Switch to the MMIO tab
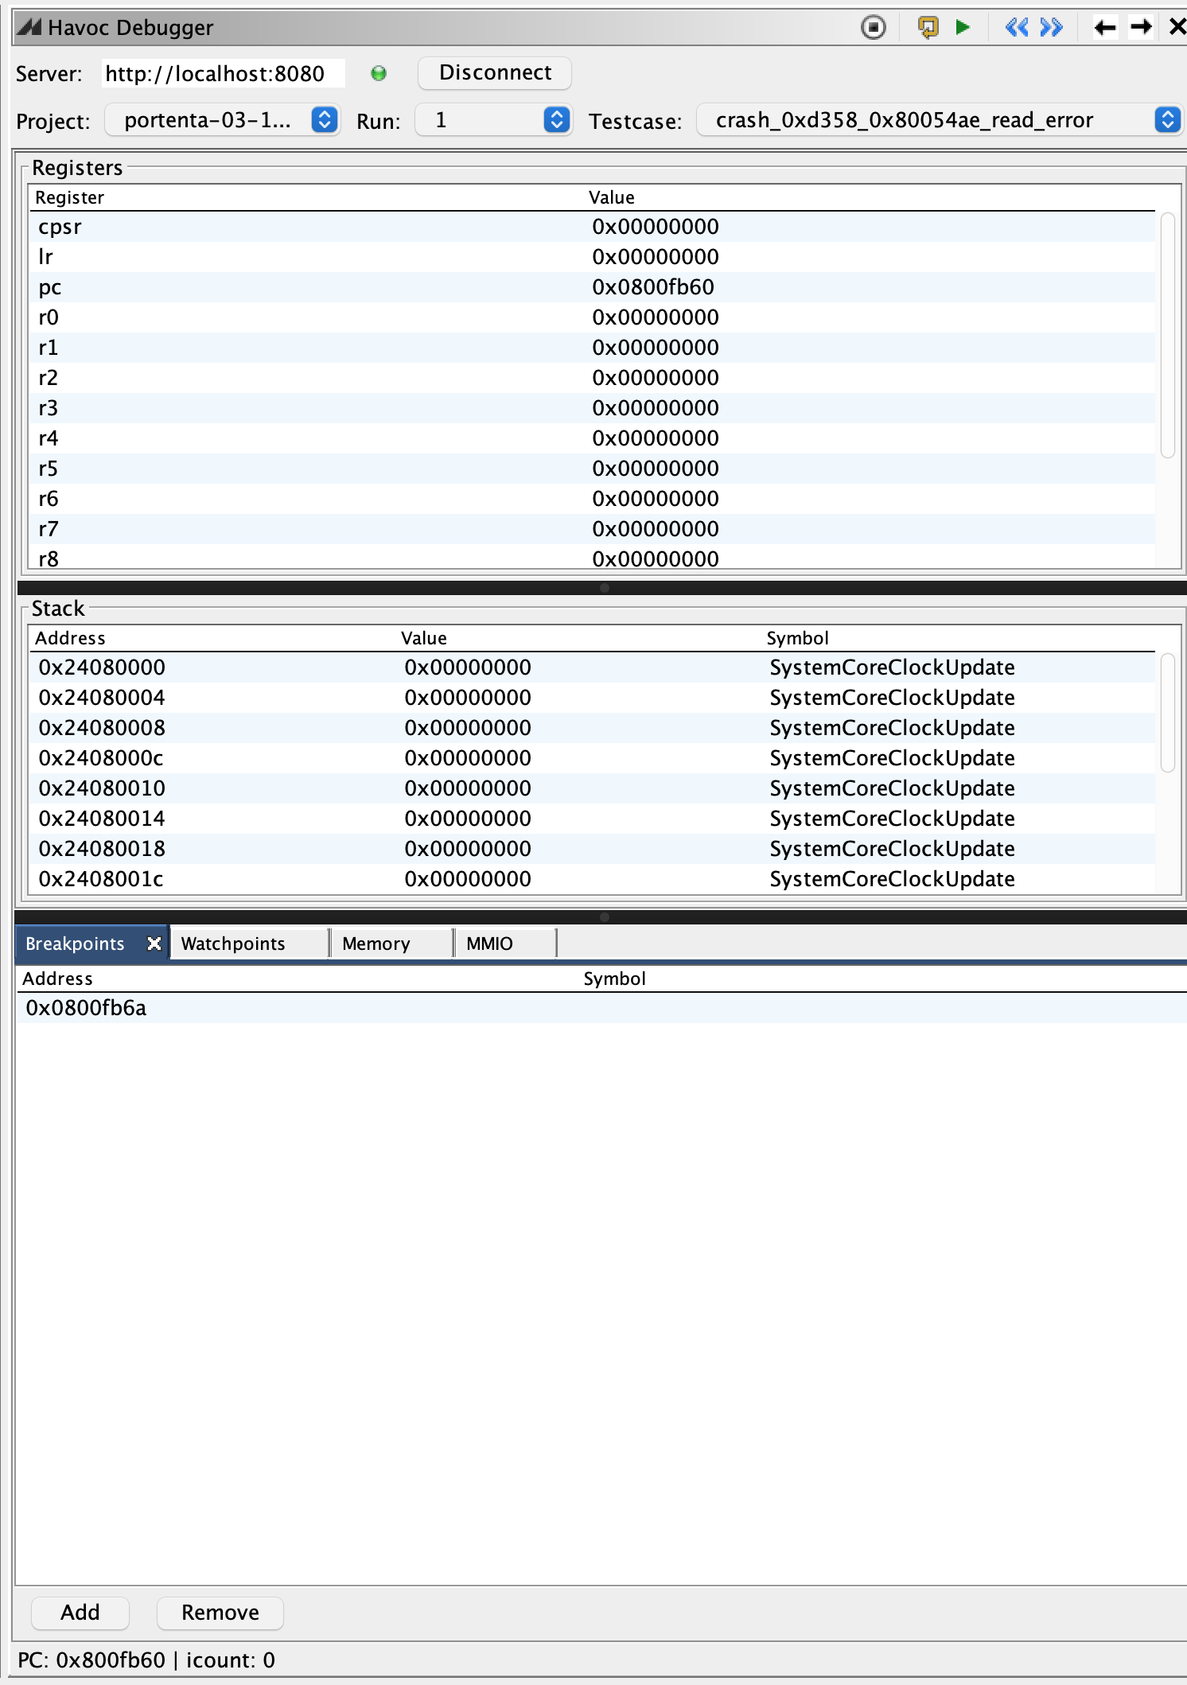Viewport: 1187px width, 1685px height. 505,944
